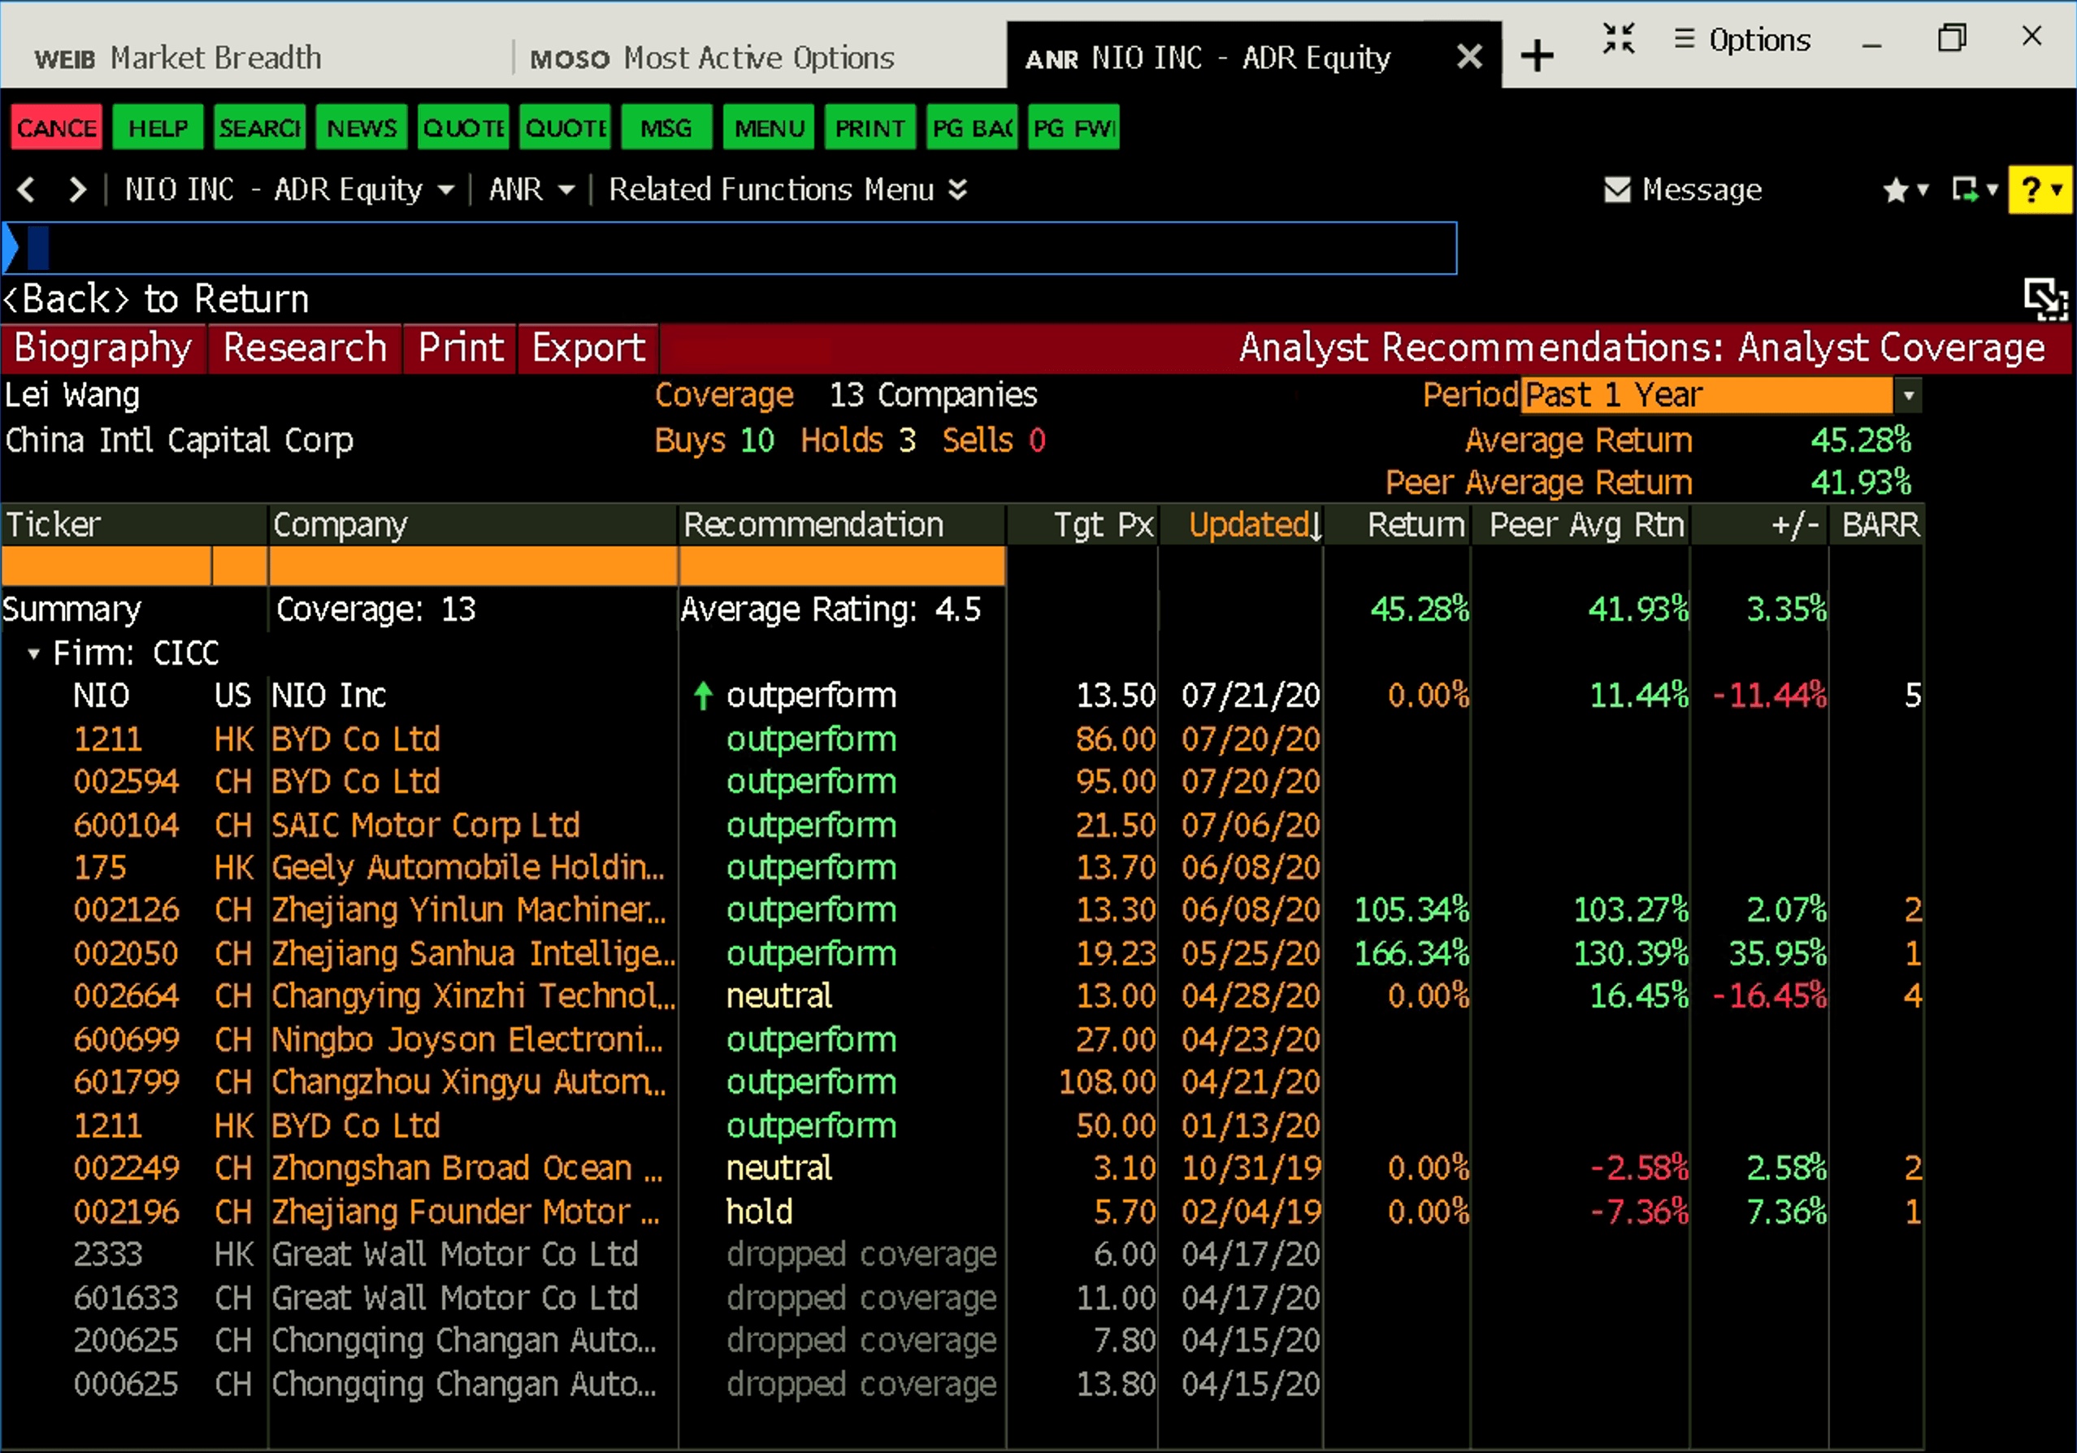Click the pop-out panel icon at right
Image resolution: width=2077 pixels, height=1453 pixels.
2044,300
